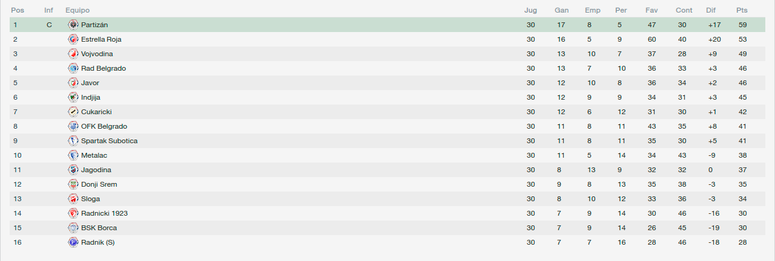
Task: Sort table by Pts column header
Action: (742, 10)
